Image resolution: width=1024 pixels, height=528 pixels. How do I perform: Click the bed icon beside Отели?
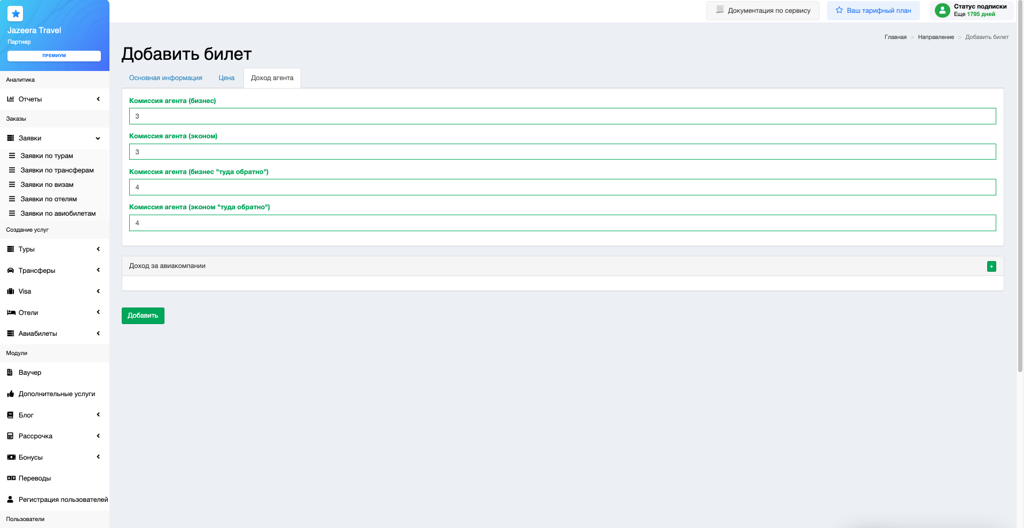tap(11, 313)
